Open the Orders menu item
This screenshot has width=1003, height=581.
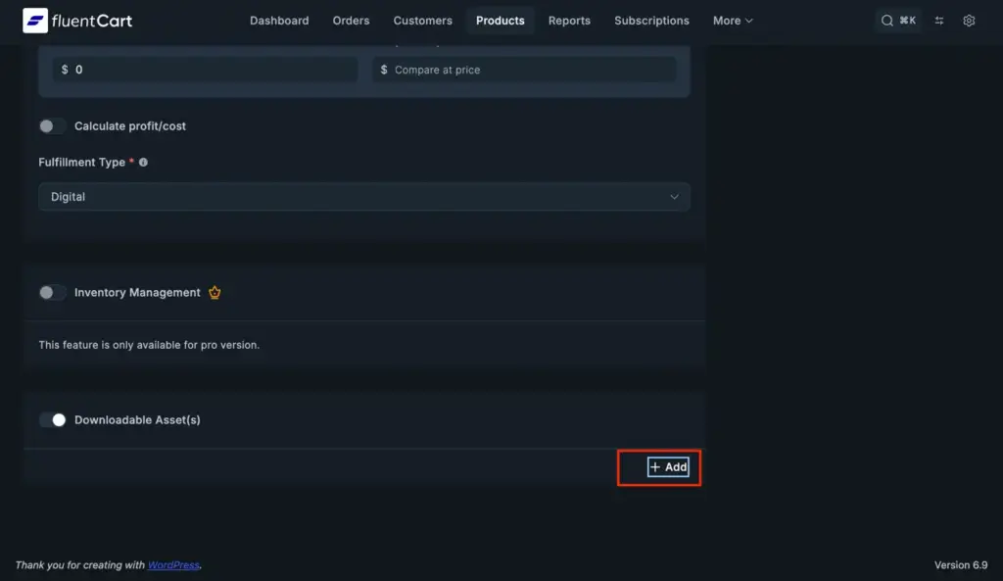pos(351,21)
